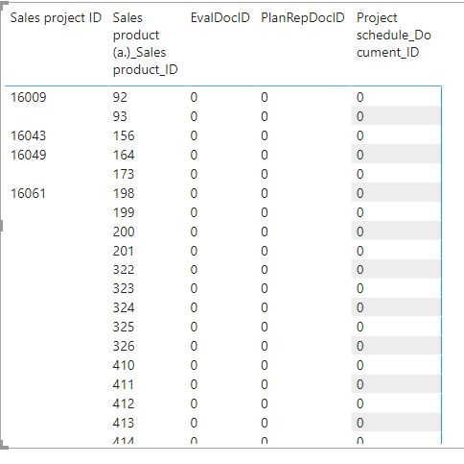
Task: Click PlanRepDocID value in row 326
Action: coord(265,346)
